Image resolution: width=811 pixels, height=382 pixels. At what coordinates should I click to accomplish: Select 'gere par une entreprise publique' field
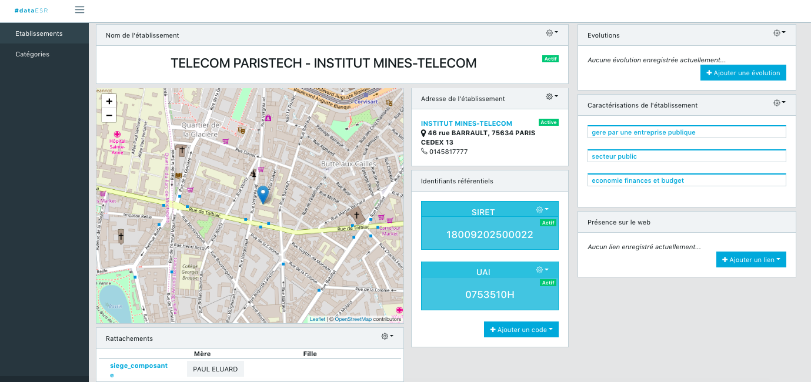click(x=687, y=132)
